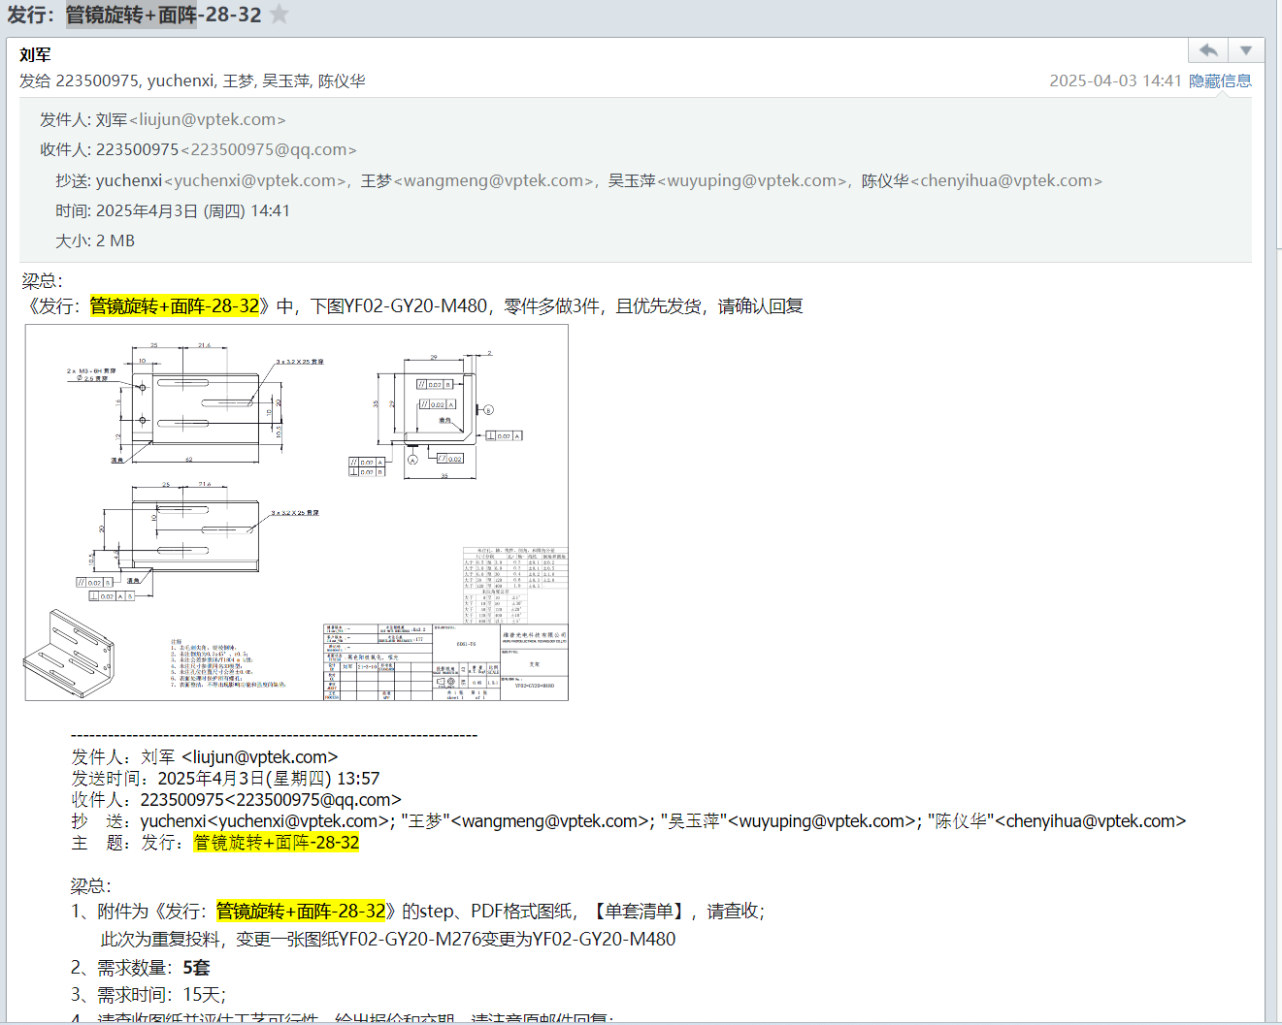Click the 大小: 2 MB line
The image size is (1282, 1025).
(95, 240)
